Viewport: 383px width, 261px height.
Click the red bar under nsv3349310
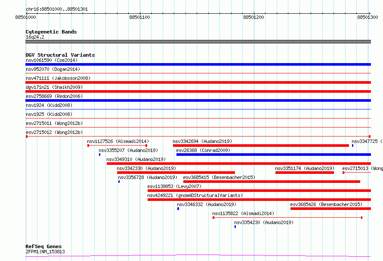(239, 164)
